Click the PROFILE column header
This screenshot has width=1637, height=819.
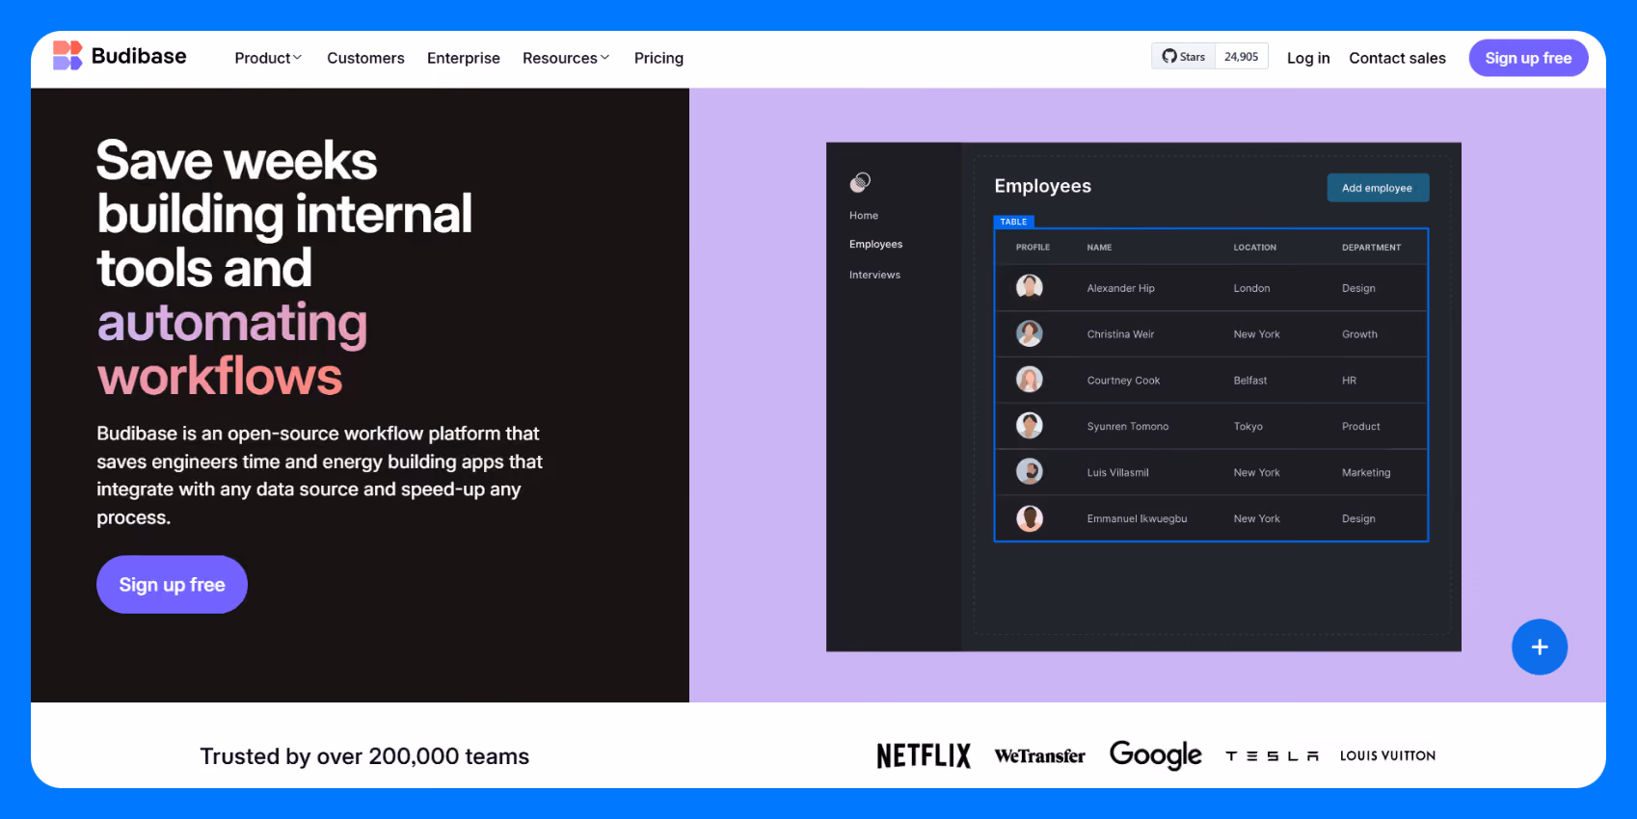tap(1033, 248)
